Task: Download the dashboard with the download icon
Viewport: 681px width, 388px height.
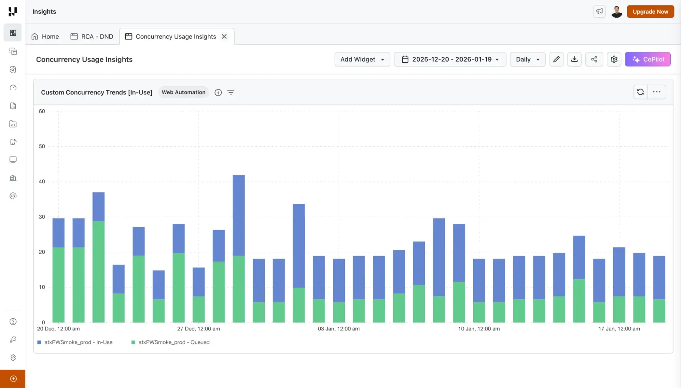Action: 574,59
